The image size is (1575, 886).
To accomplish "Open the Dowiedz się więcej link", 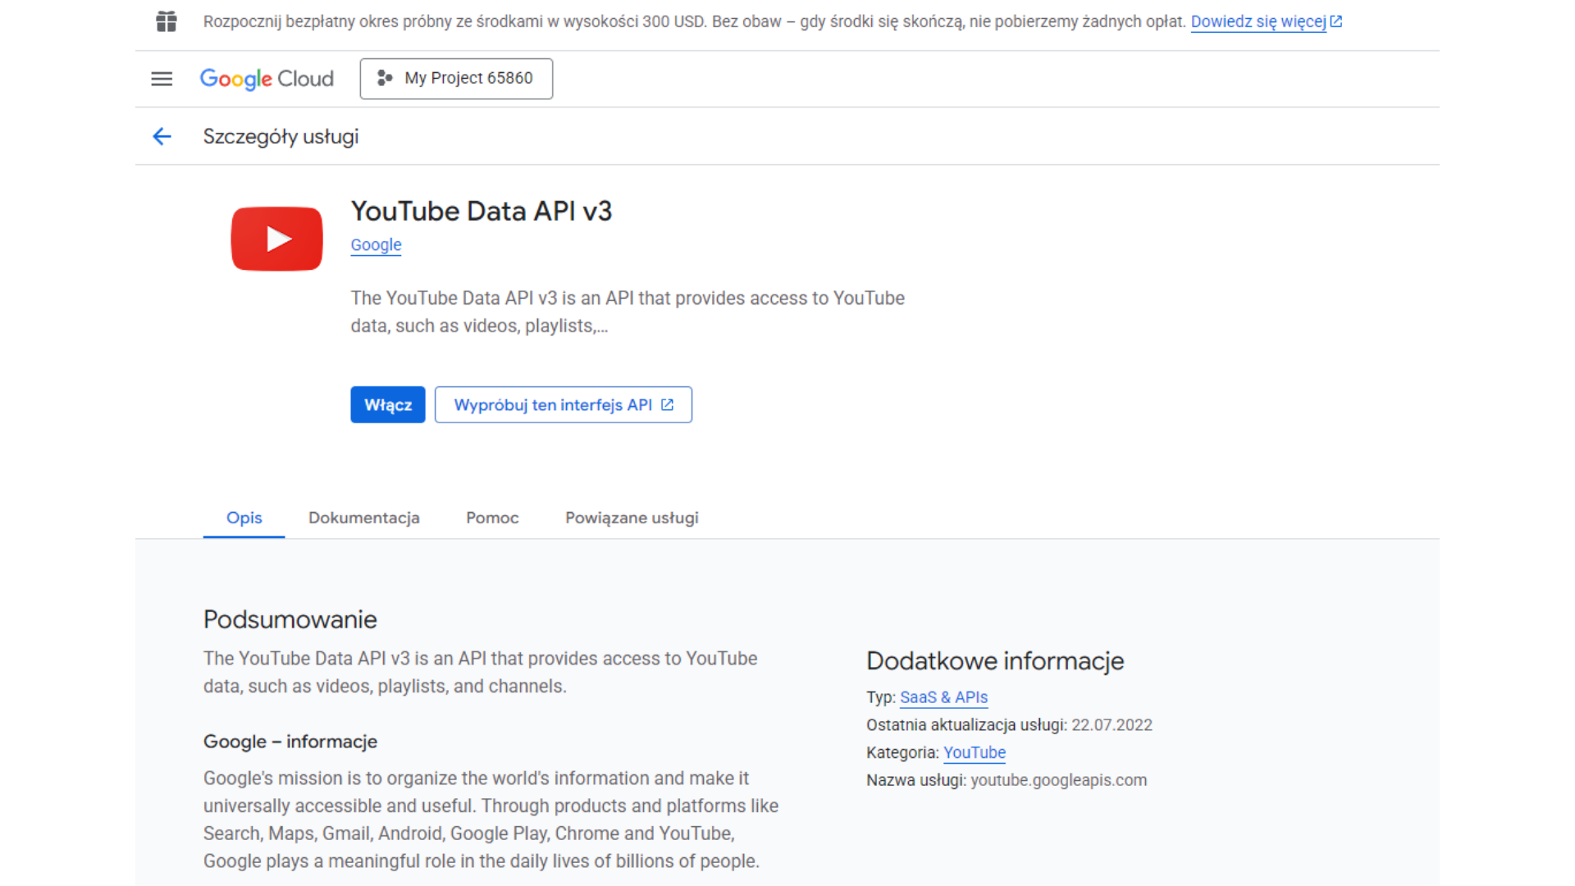I will 1267,21.
